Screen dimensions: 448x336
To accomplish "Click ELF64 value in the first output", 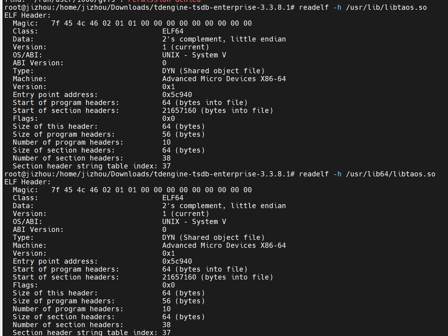I will (x=173, y=31).
